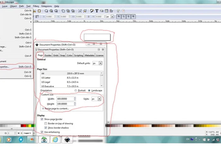Toggle Show page border checkbox
221x147 pixels.
click(x=42, y=119)
